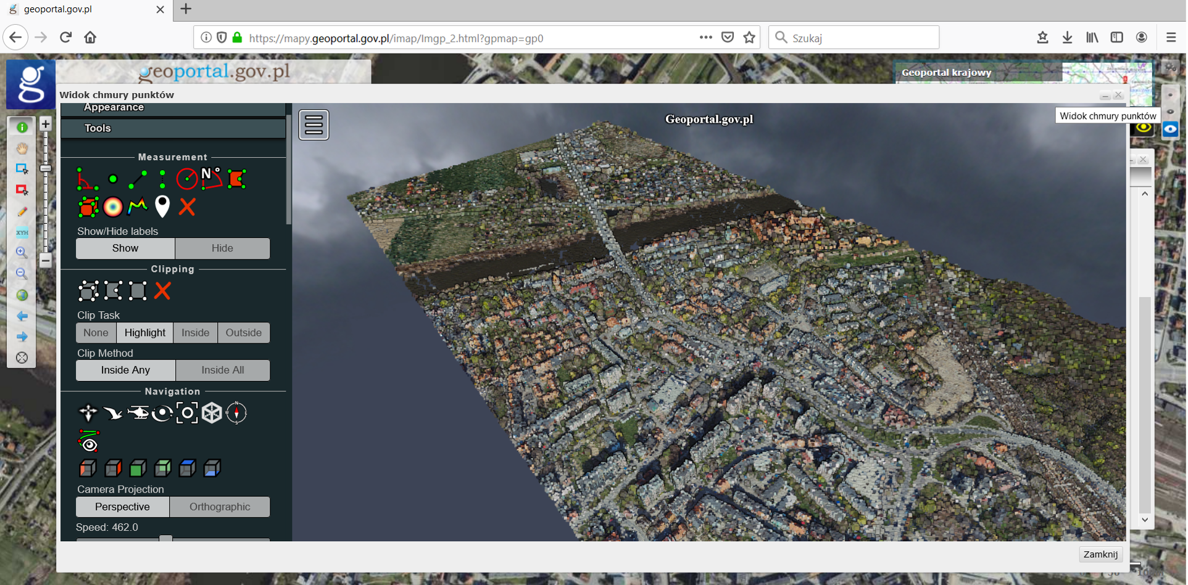Choose Inside All clip method
1188x585 pixels.
(222, 370)
